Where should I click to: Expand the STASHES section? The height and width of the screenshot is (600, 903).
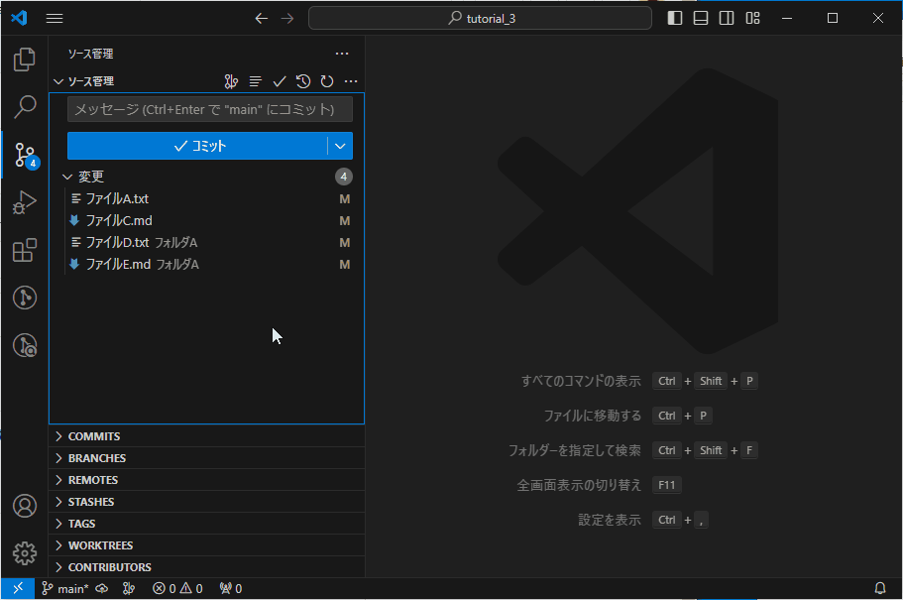pos(207,502)
